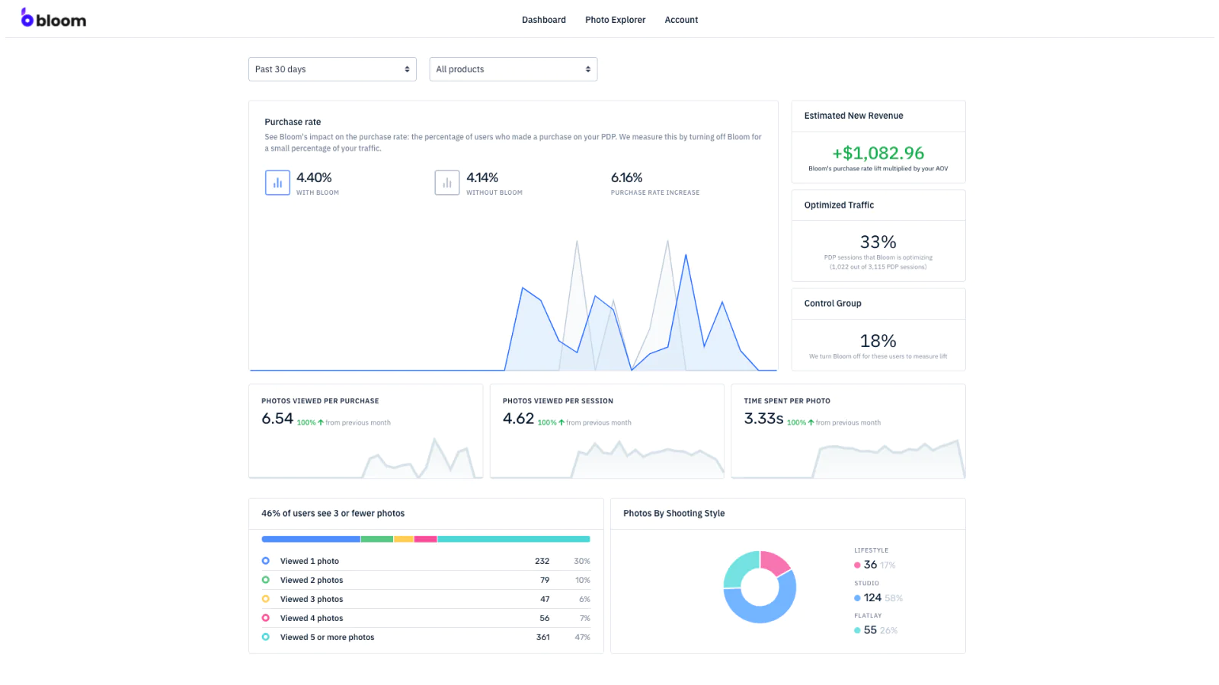
Task: Click the 6.16% purchase rate increase
Action: click(626, 177)
